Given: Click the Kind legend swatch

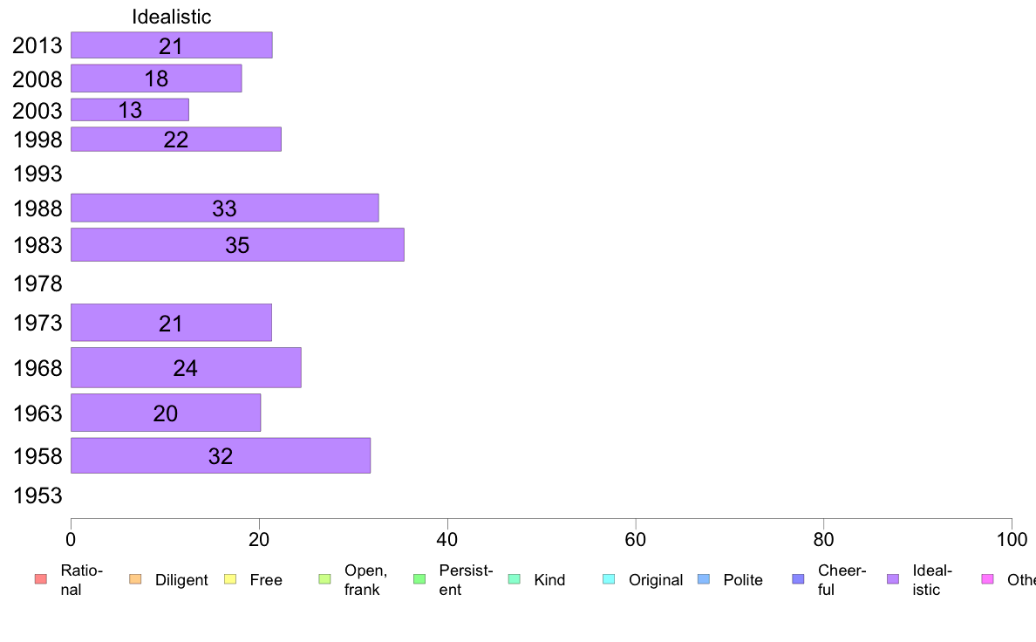Looking at the screenshot, I should [514, 579].
